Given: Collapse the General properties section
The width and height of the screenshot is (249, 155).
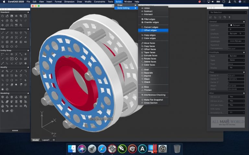Looking at the screenshot, I should [244, 22].
